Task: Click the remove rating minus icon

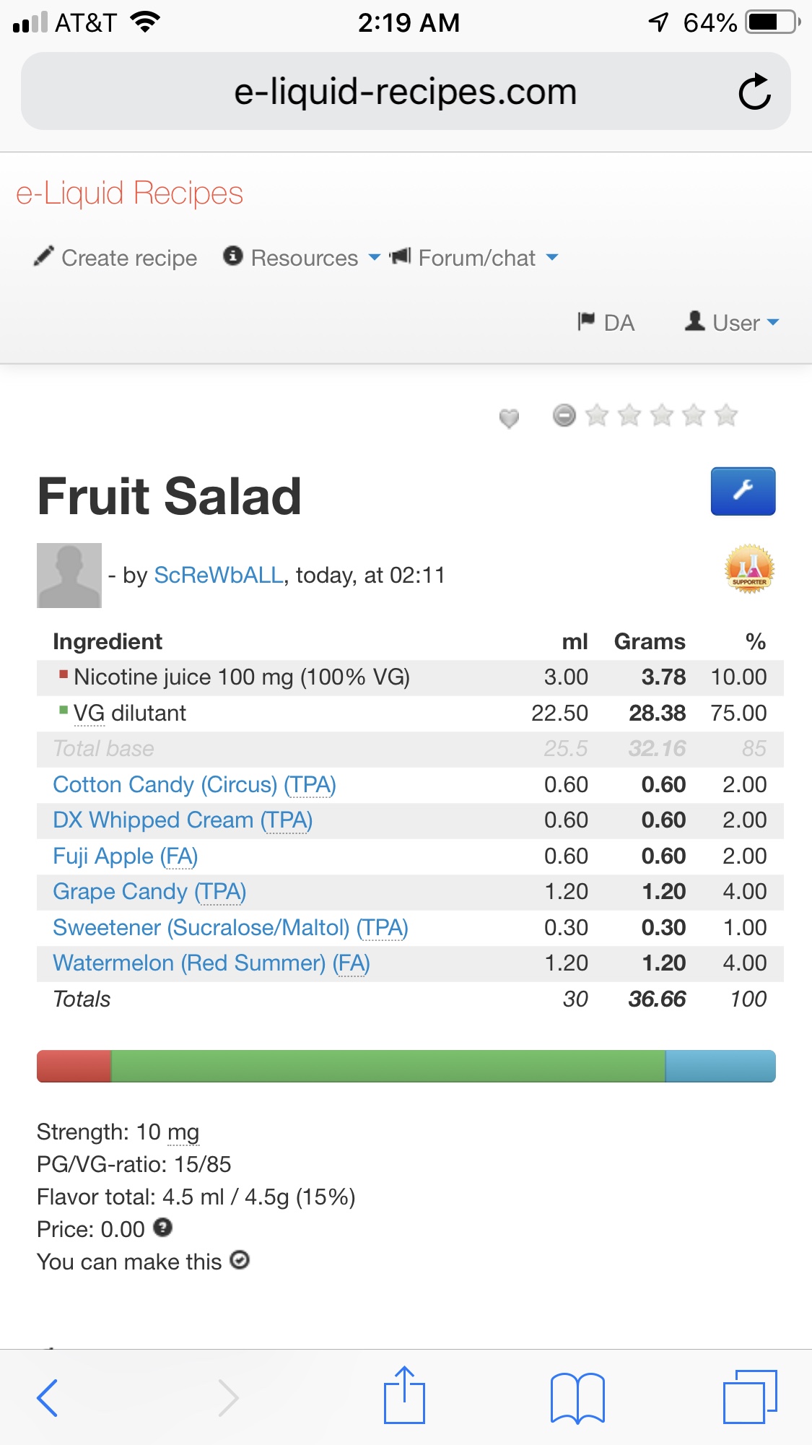Action: [x=564, y=415]
